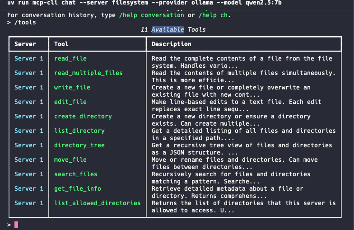Click the Server column header
This screenshot has width=354, height=230.
(25, 44)
